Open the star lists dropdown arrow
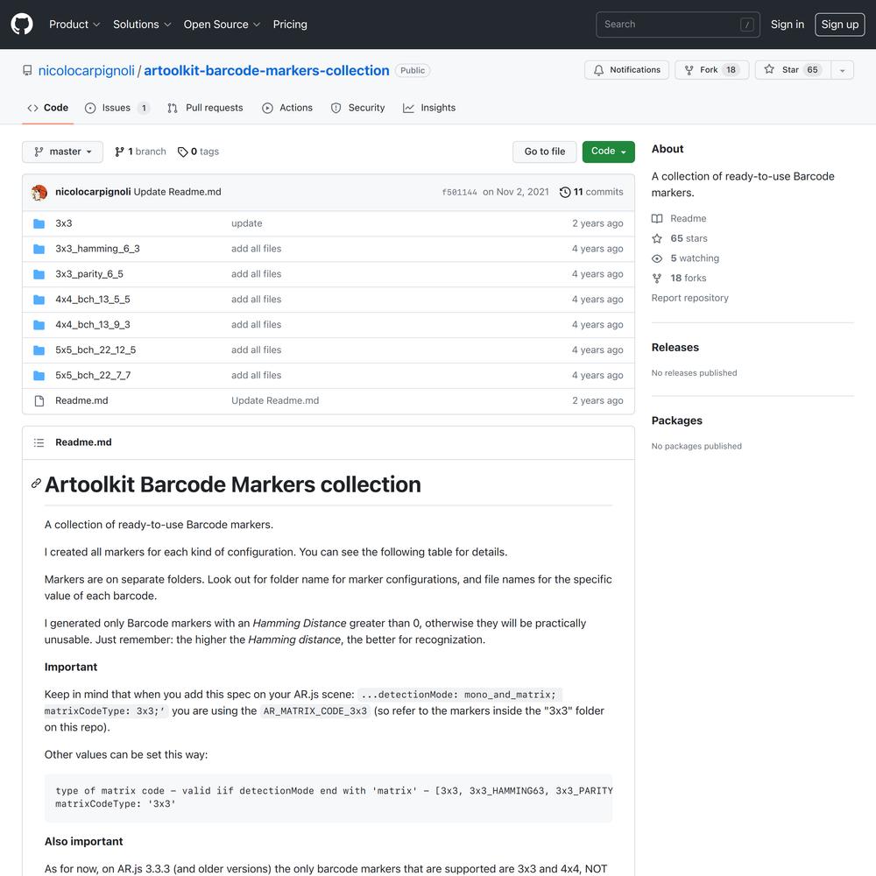Viewport: 876px width, 876px height. pos(842,70)
